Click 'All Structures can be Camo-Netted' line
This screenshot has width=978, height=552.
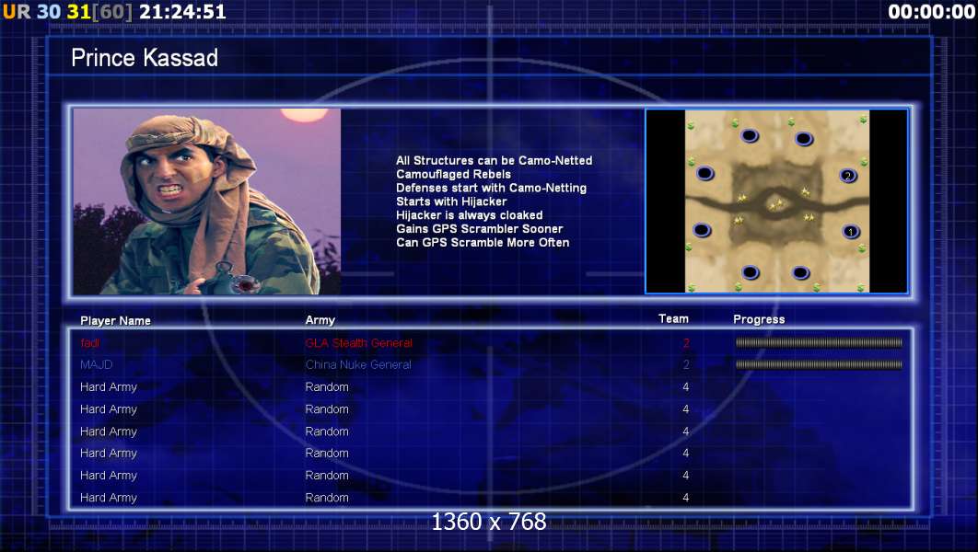point(494,160)
